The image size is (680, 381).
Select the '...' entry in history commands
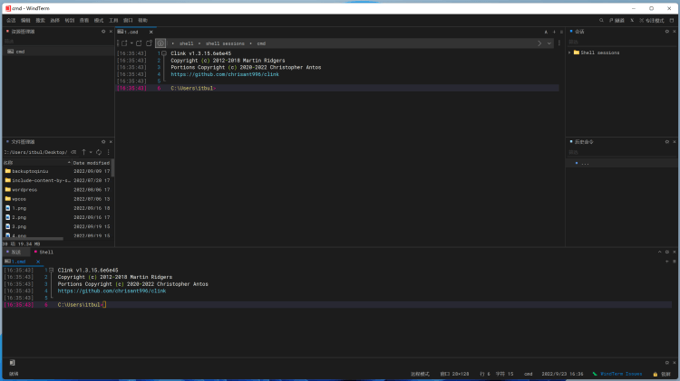click(x=621, y=163)
